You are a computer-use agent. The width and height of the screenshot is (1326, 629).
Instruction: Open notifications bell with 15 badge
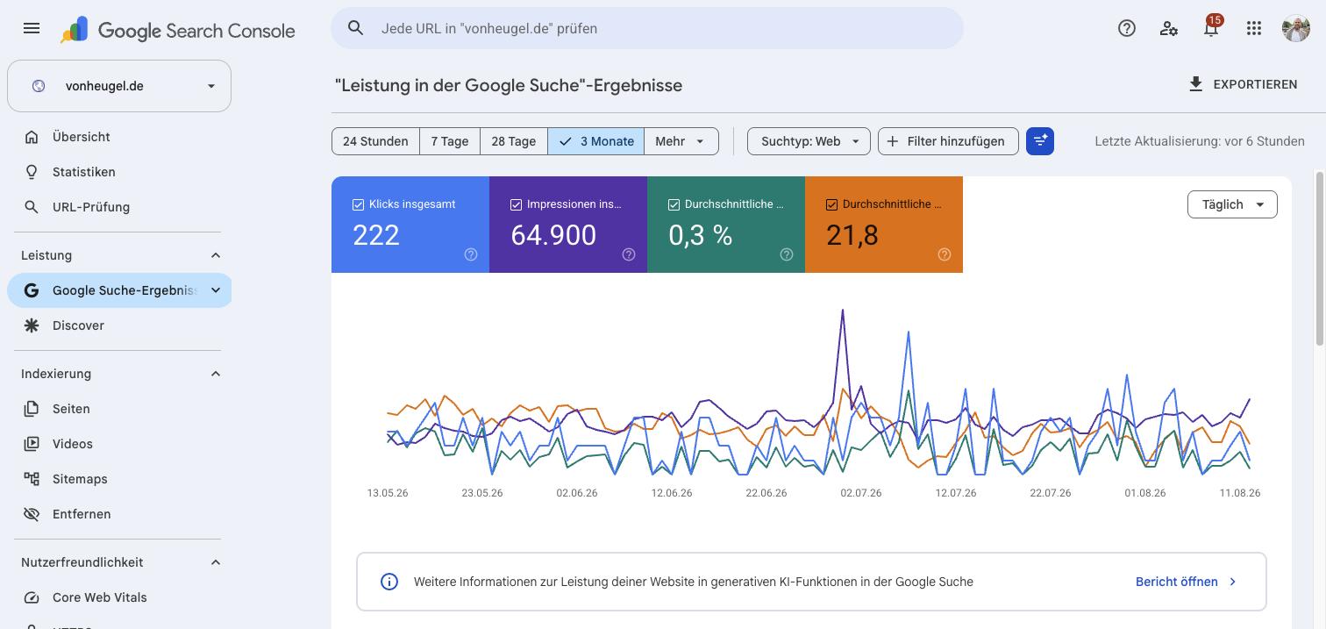(1211, 28)
